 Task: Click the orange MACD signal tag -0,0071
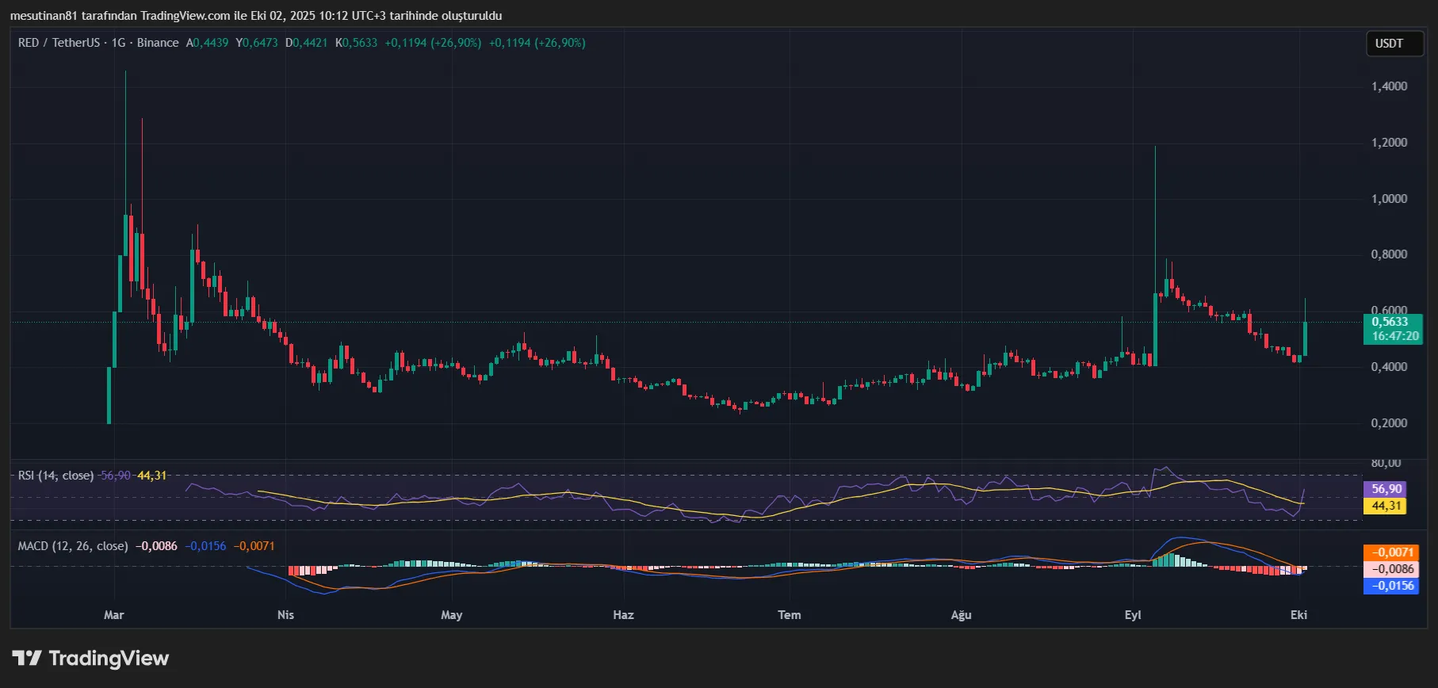1392,552
